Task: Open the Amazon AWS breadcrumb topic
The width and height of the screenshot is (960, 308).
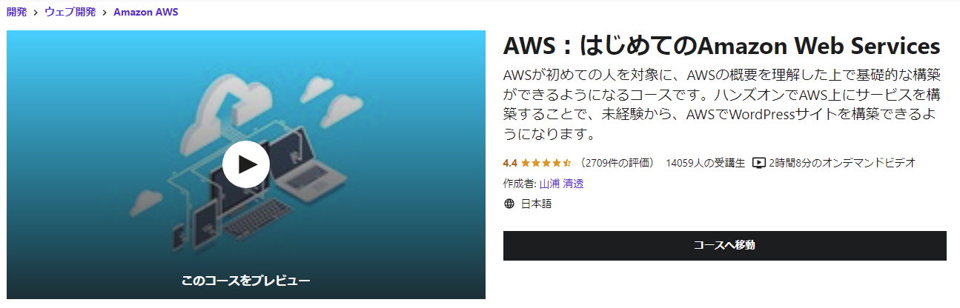Action: click(x=145, y=12)
